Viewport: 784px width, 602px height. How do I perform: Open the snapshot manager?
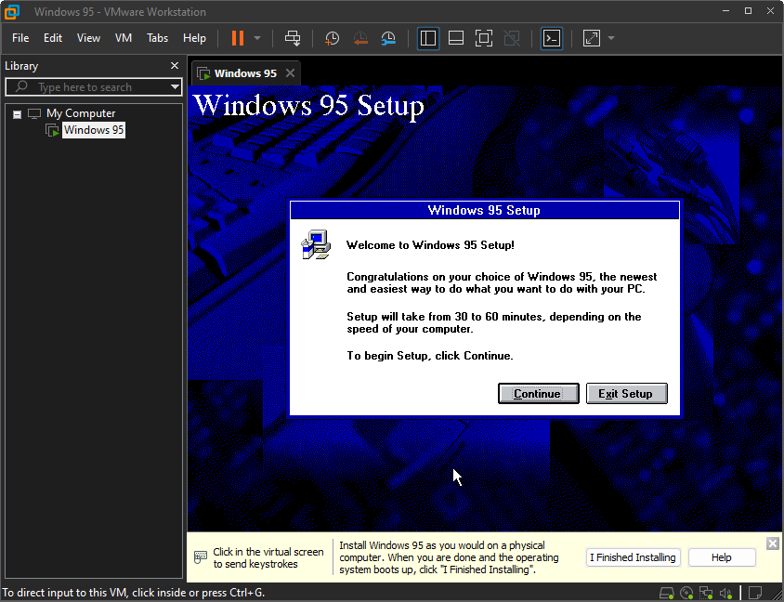click(388, 38)
